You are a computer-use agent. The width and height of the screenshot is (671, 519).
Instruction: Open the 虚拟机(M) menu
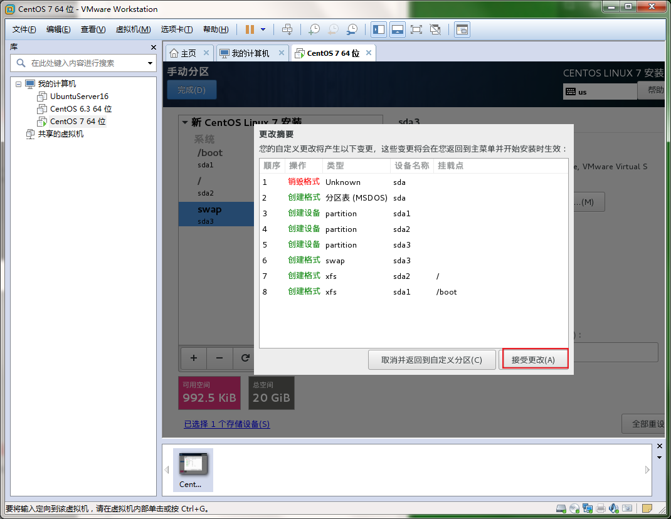click(x=133, y=29)
